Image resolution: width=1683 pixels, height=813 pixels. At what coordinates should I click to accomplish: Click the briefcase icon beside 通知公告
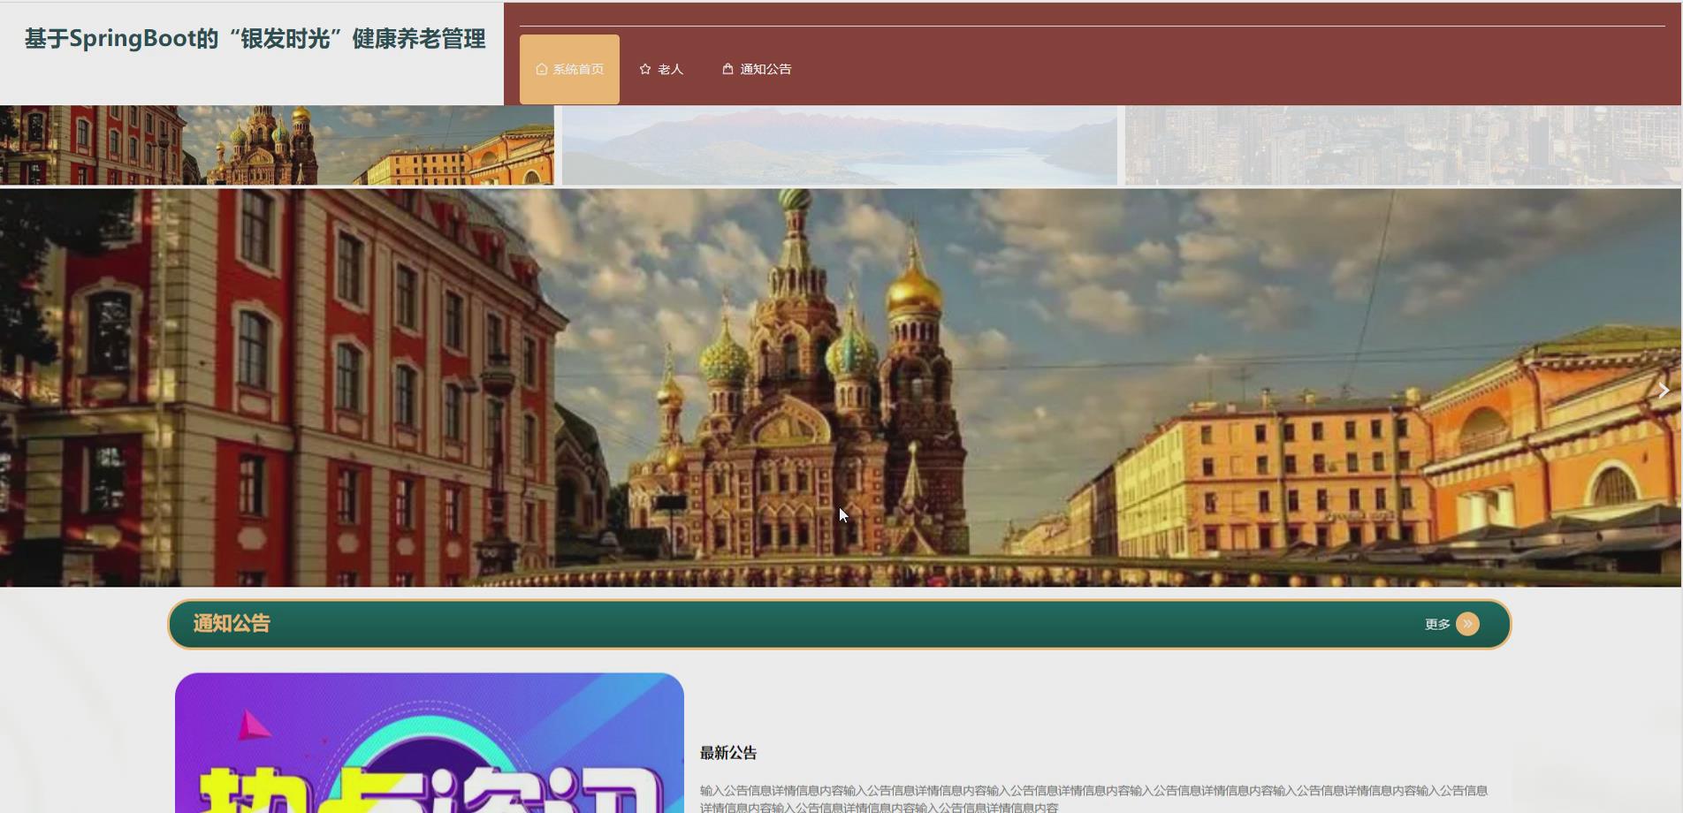click(727, 68)
